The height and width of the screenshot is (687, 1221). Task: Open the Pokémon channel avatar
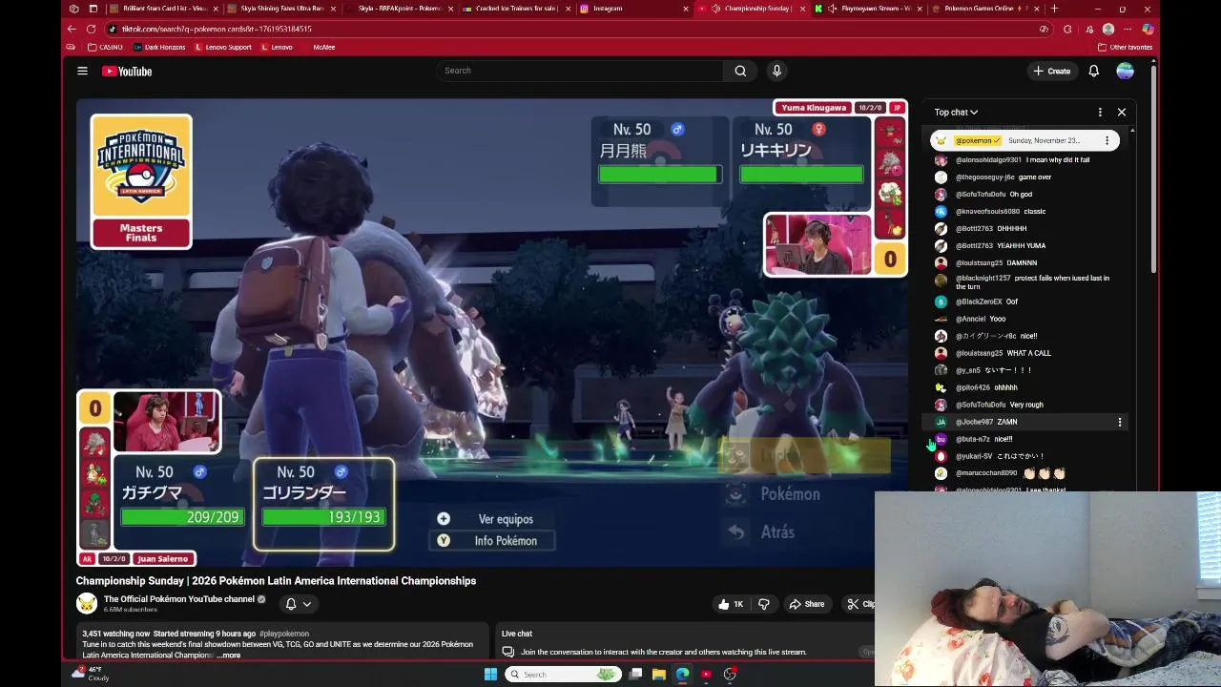[x=87, y=603]
